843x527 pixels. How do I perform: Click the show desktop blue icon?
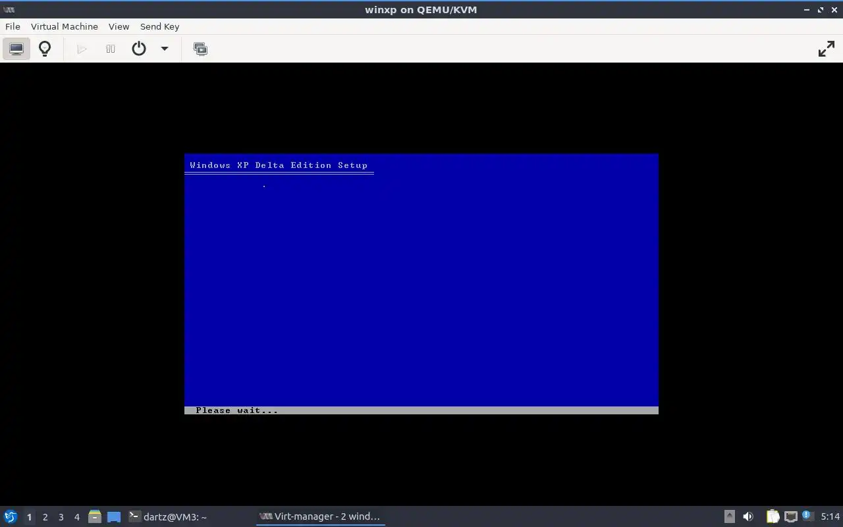[x=114, y=517]
